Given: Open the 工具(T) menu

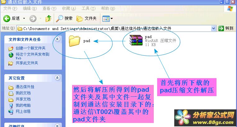Looking at the screenshot, I should tap(89, 8).
